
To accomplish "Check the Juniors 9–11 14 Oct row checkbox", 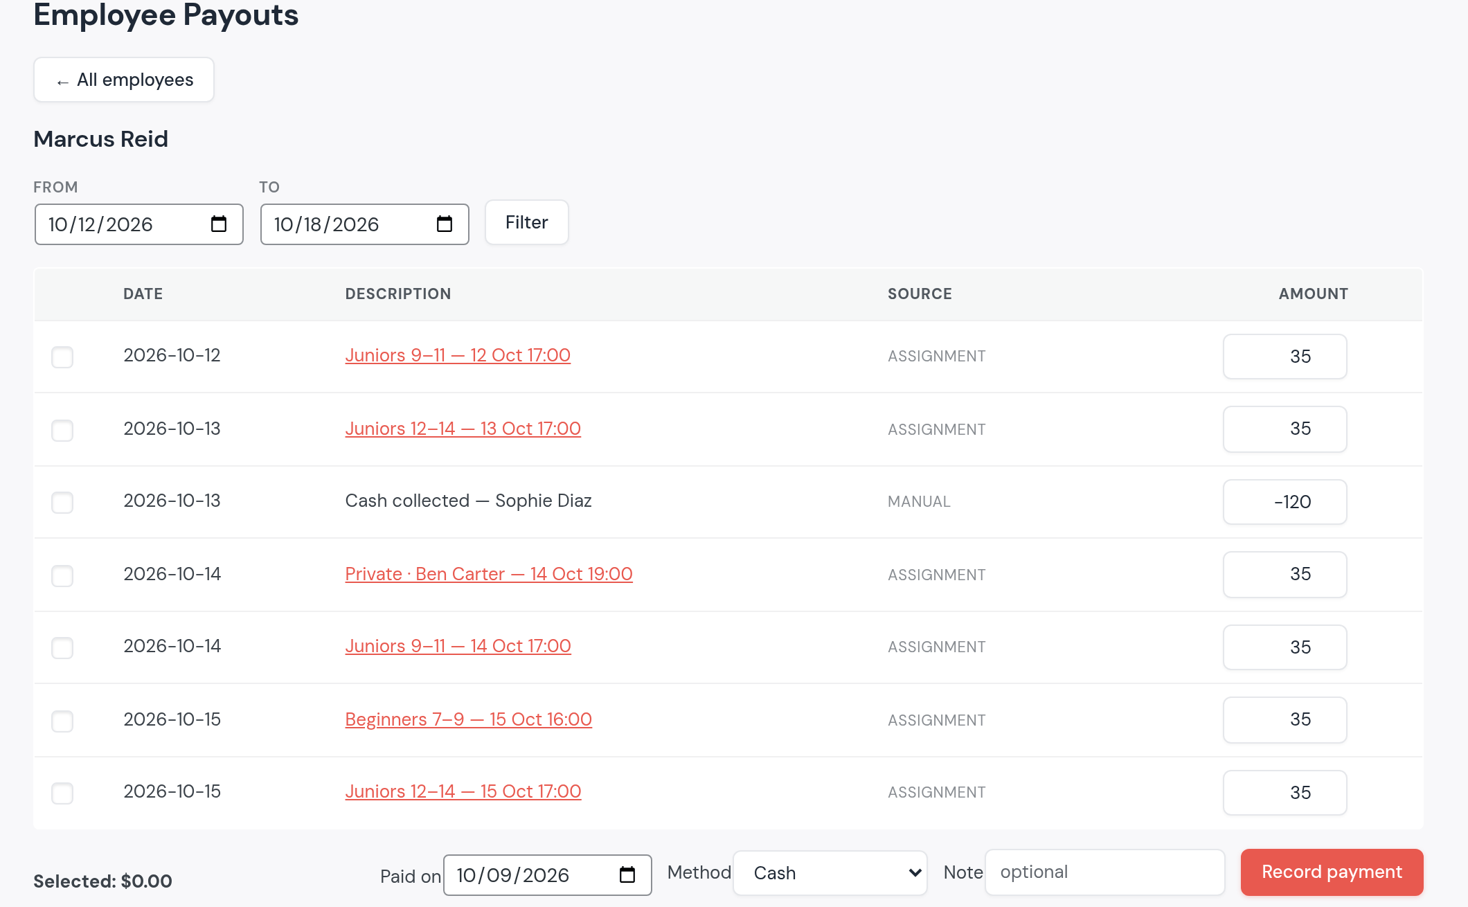I will [x=62, y=647].
